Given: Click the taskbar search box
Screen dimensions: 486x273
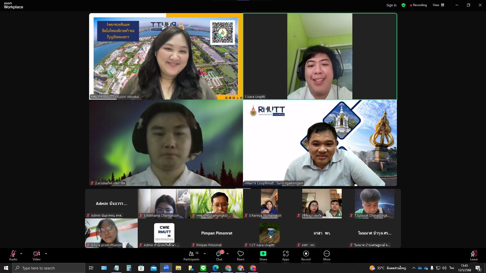Looking at the screenshot, I should [49, 268].
